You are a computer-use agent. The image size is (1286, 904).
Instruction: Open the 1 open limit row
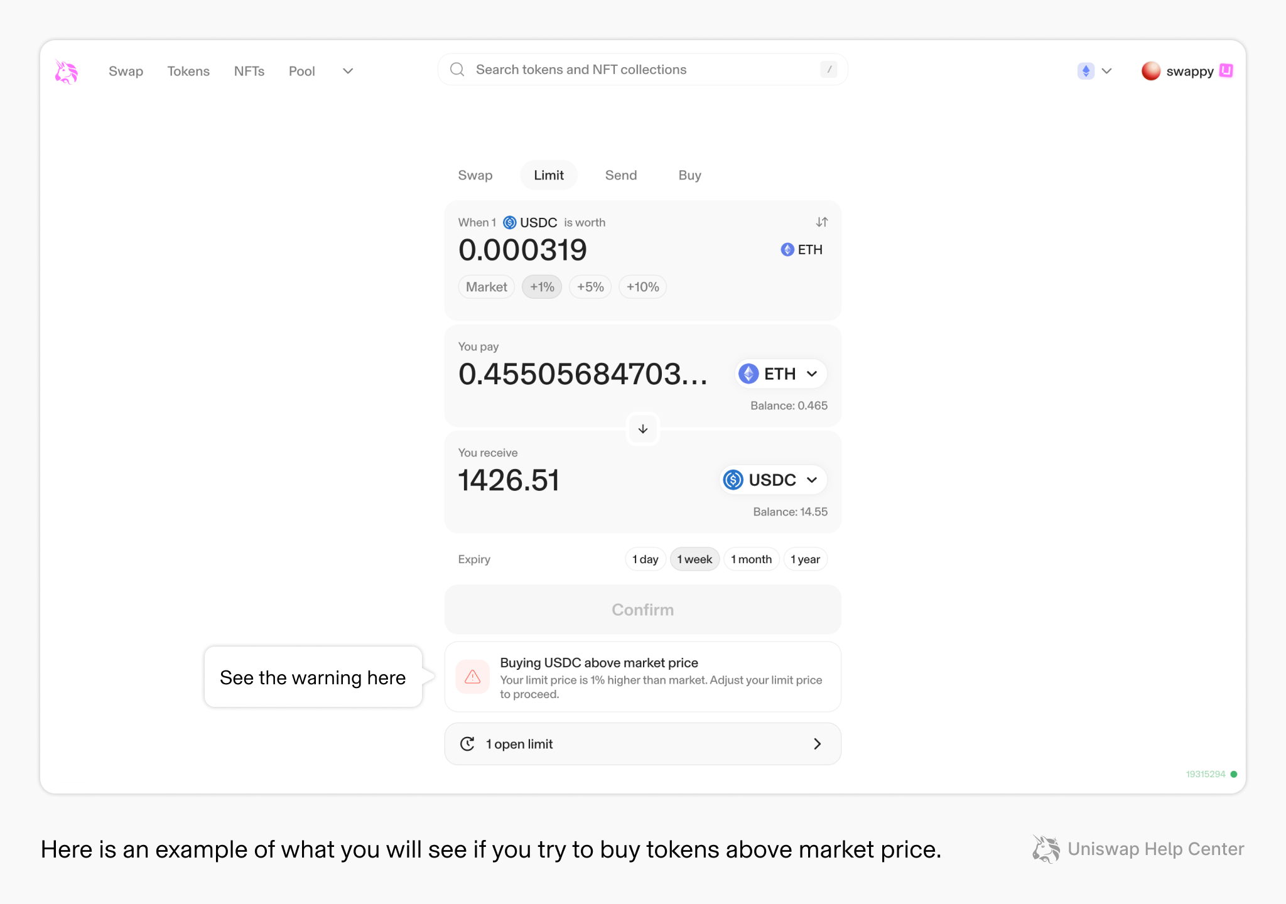(642, 744)
